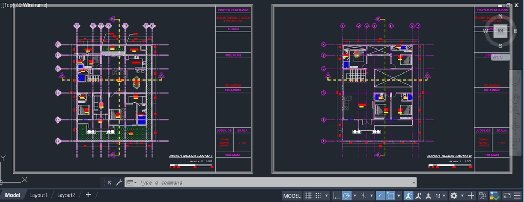Open the WCS coordinate system dropdown
Screen dimensions: 524x202
click(501, 57)
